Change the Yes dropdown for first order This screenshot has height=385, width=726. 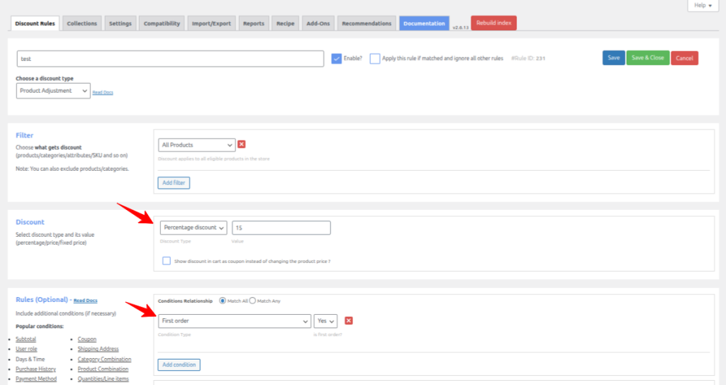pos(325,321)
